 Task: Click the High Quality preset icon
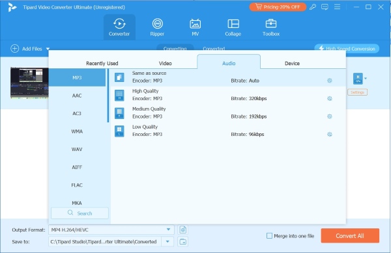coord(119,95)
